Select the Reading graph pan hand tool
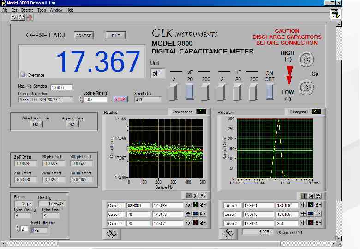This screenshot has width=360, height=249. coord(203,195)
